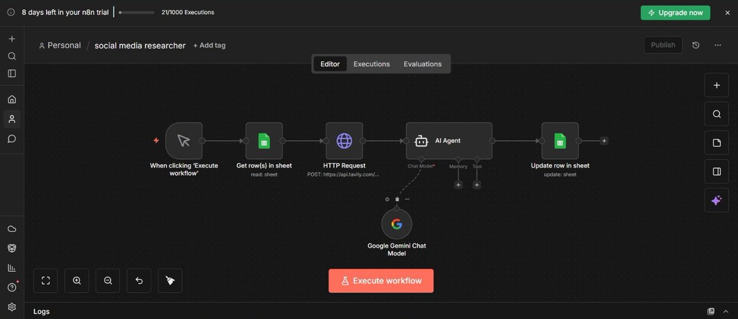Open the insights bar chart icon
Screen dimensions: 738x319
(x=12, y=267)
